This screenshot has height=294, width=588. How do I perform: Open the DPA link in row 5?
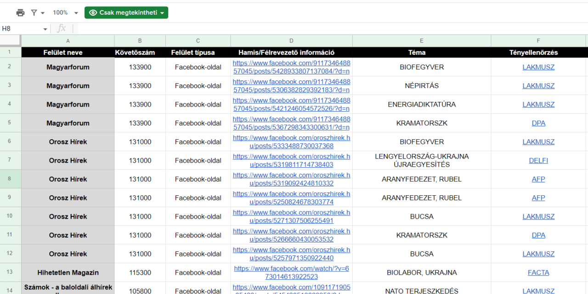pyautogui.click(x=538, y=123)
